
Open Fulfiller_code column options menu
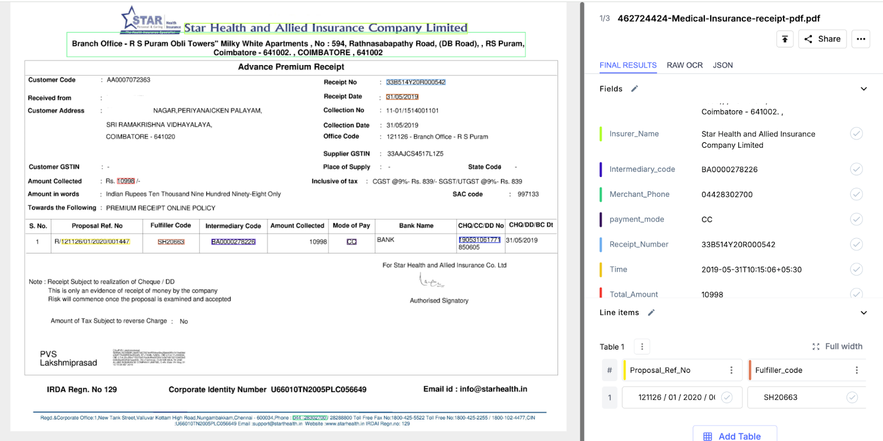click(x=857, y=370)
